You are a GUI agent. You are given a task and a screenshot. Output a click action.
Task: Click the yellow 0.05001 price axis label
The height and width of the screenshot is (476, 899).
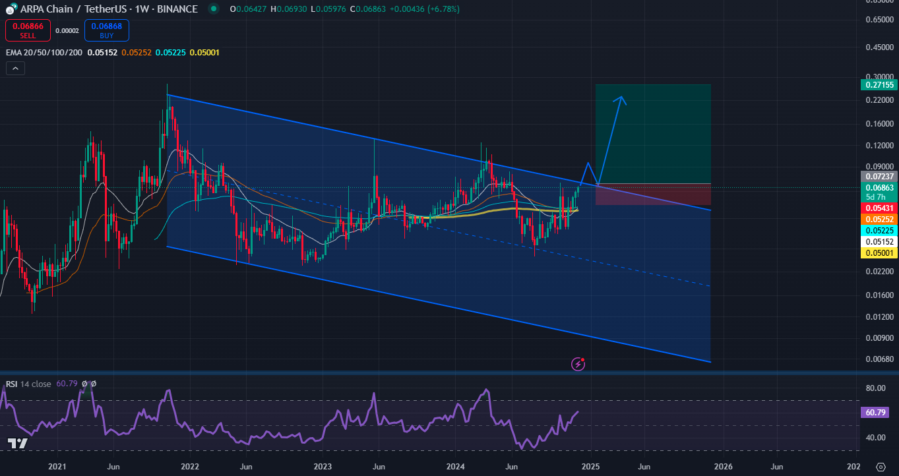click(878, 253)
